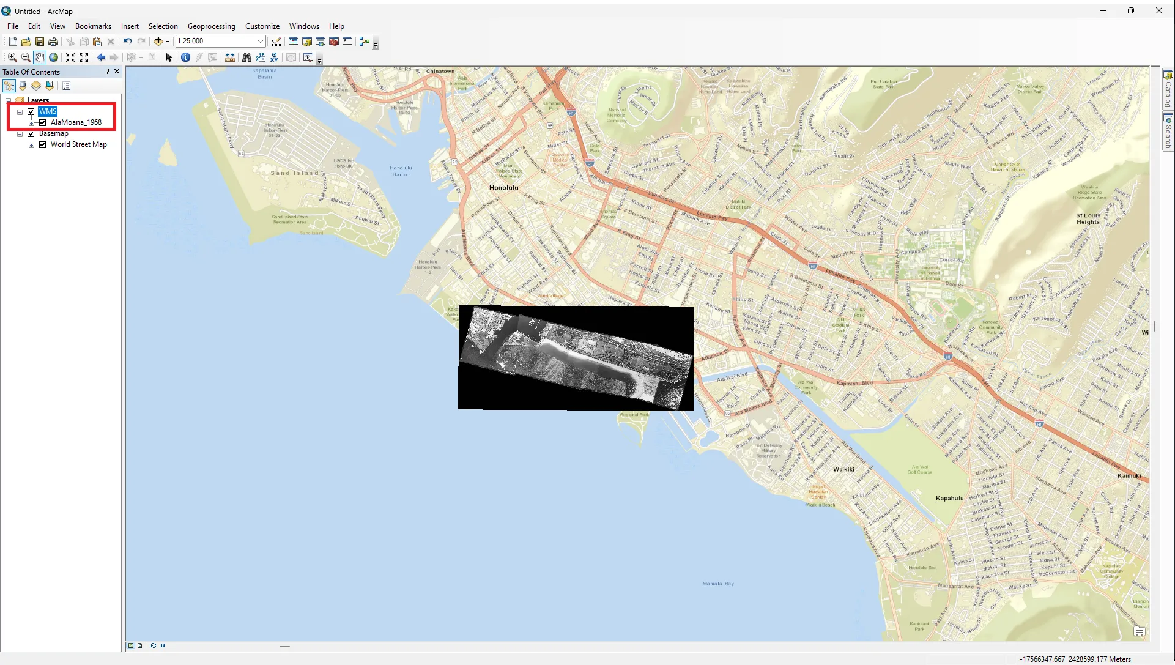Viewport: 1175px width, 665px height.
Task: Expand World Street Map layer
Action: 31,145
